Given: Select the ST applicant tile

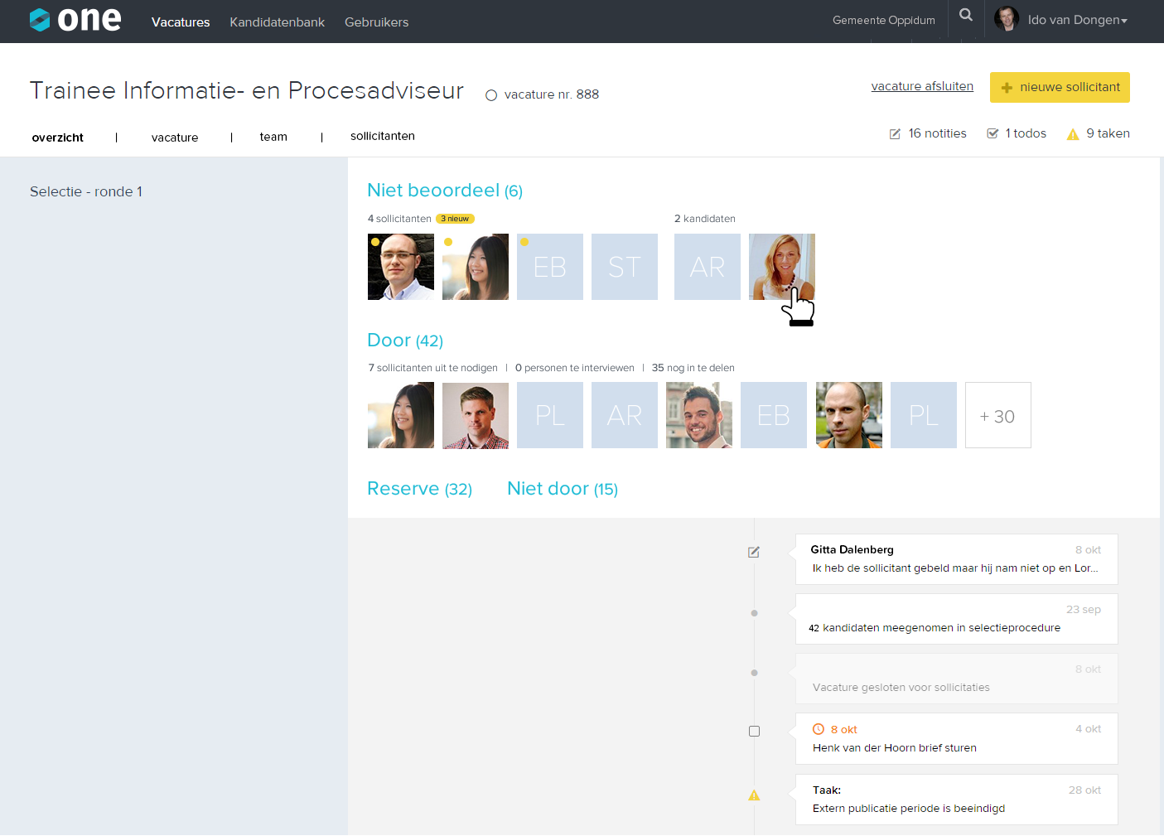Looking at the screenshot, I should tap(624, 267).
